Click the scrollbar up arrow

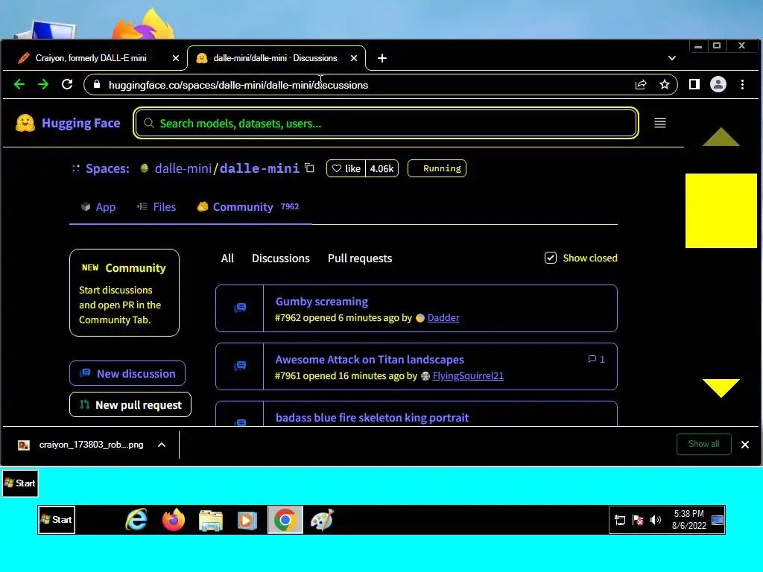click(721, 137)
